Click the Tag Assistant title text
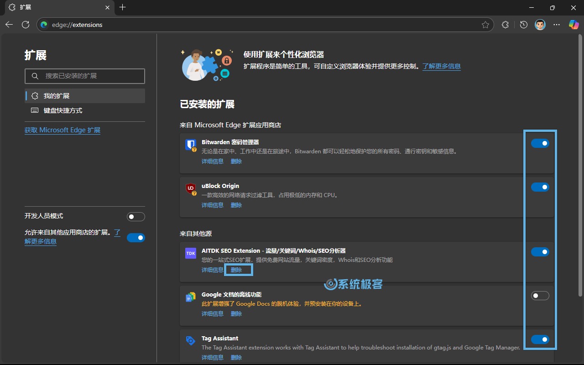 click(220, 339)
